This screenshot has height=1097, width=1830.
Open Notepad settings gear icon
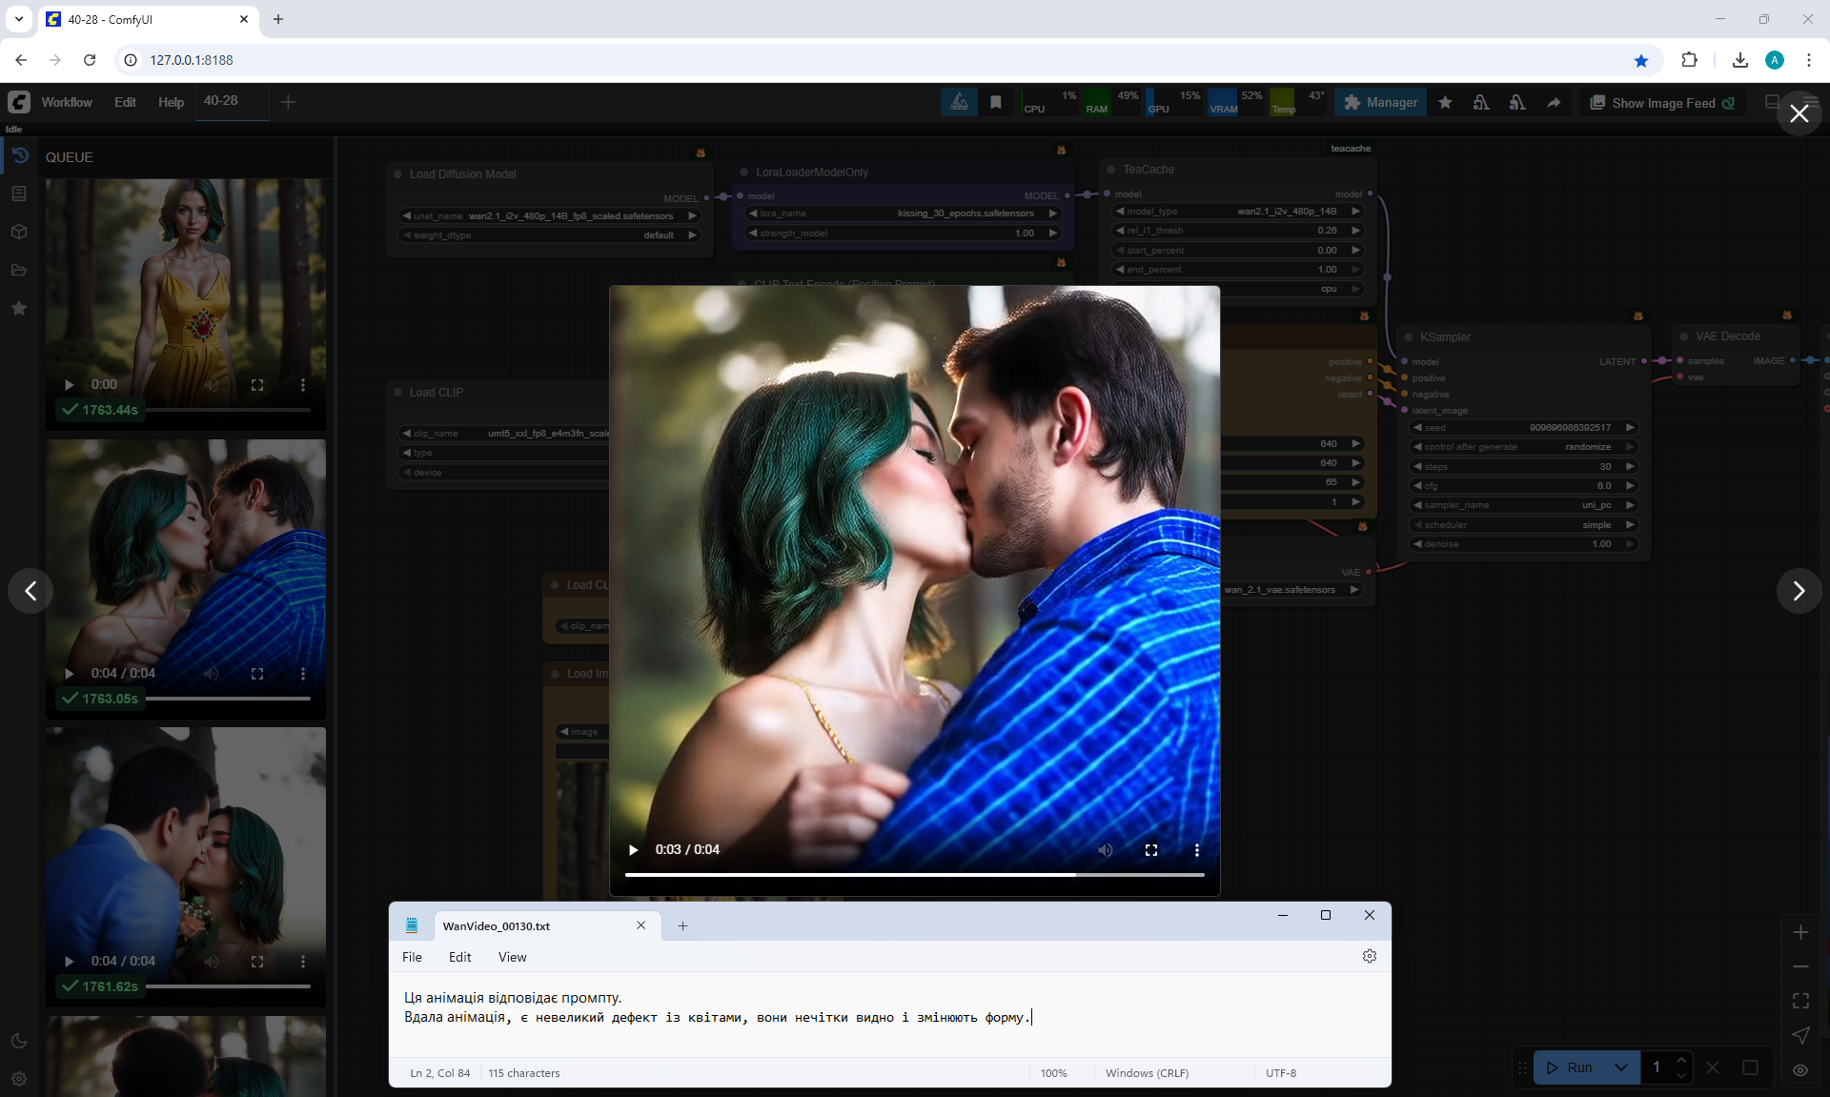click(x=1369, y=956)
